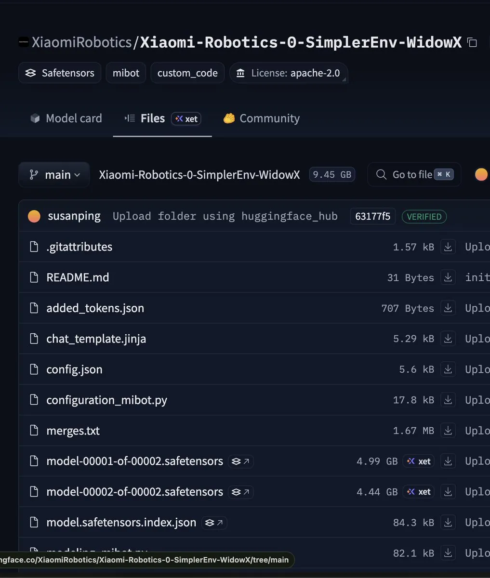The width and height of the screenshot is (490, 578).
Task: Click the 31 Bytes file size text
Action: (411, 277)
